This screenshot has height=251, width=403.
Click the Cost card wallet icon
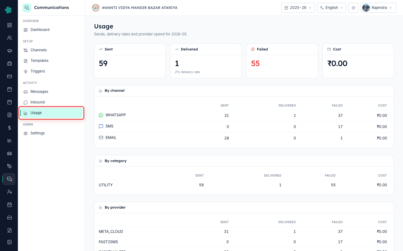point(329,49)
